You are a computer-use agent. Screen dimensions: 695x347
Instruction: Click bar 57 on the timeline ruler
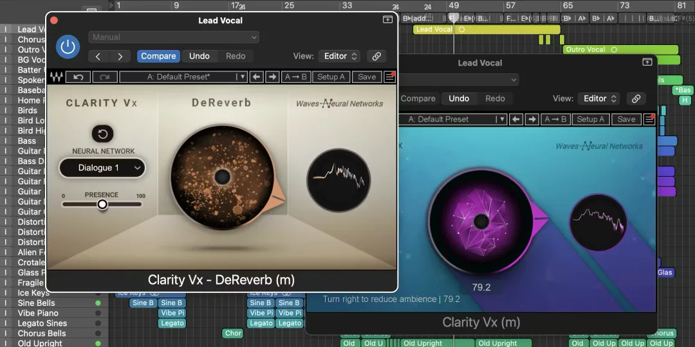click(x=510, y=5)
